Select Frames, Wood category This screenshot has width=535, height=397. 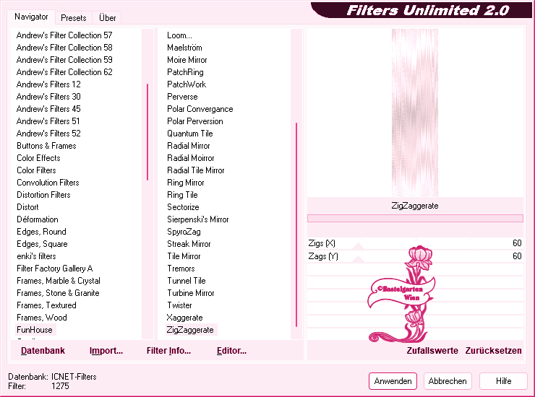point(42,318)
